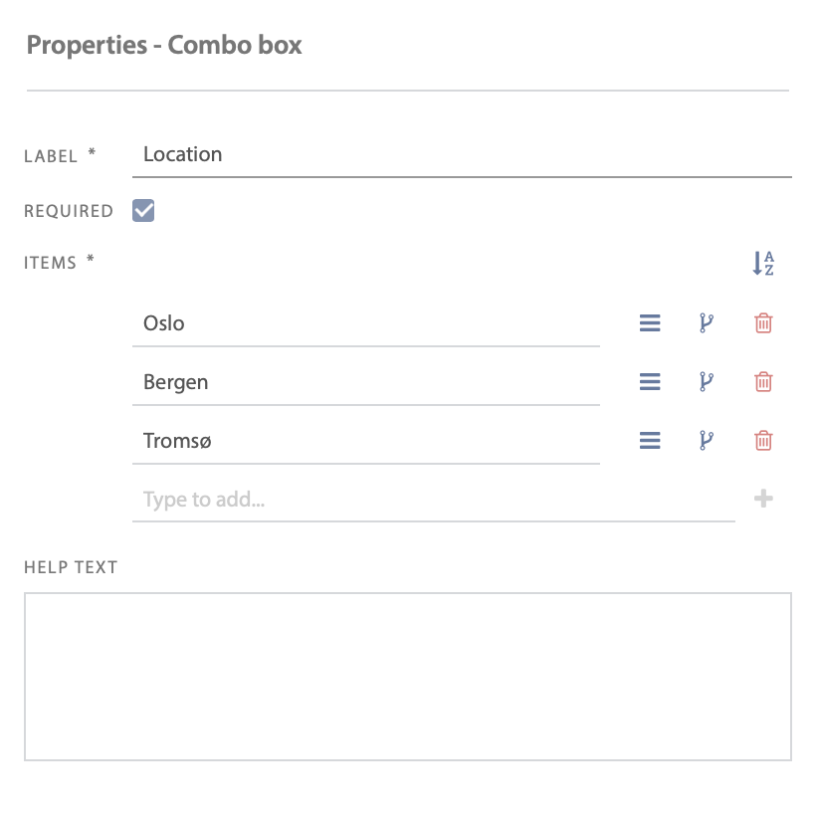Open branch logic for Bergen item
This screenshot has height=824, width=818.
(707, 382)
